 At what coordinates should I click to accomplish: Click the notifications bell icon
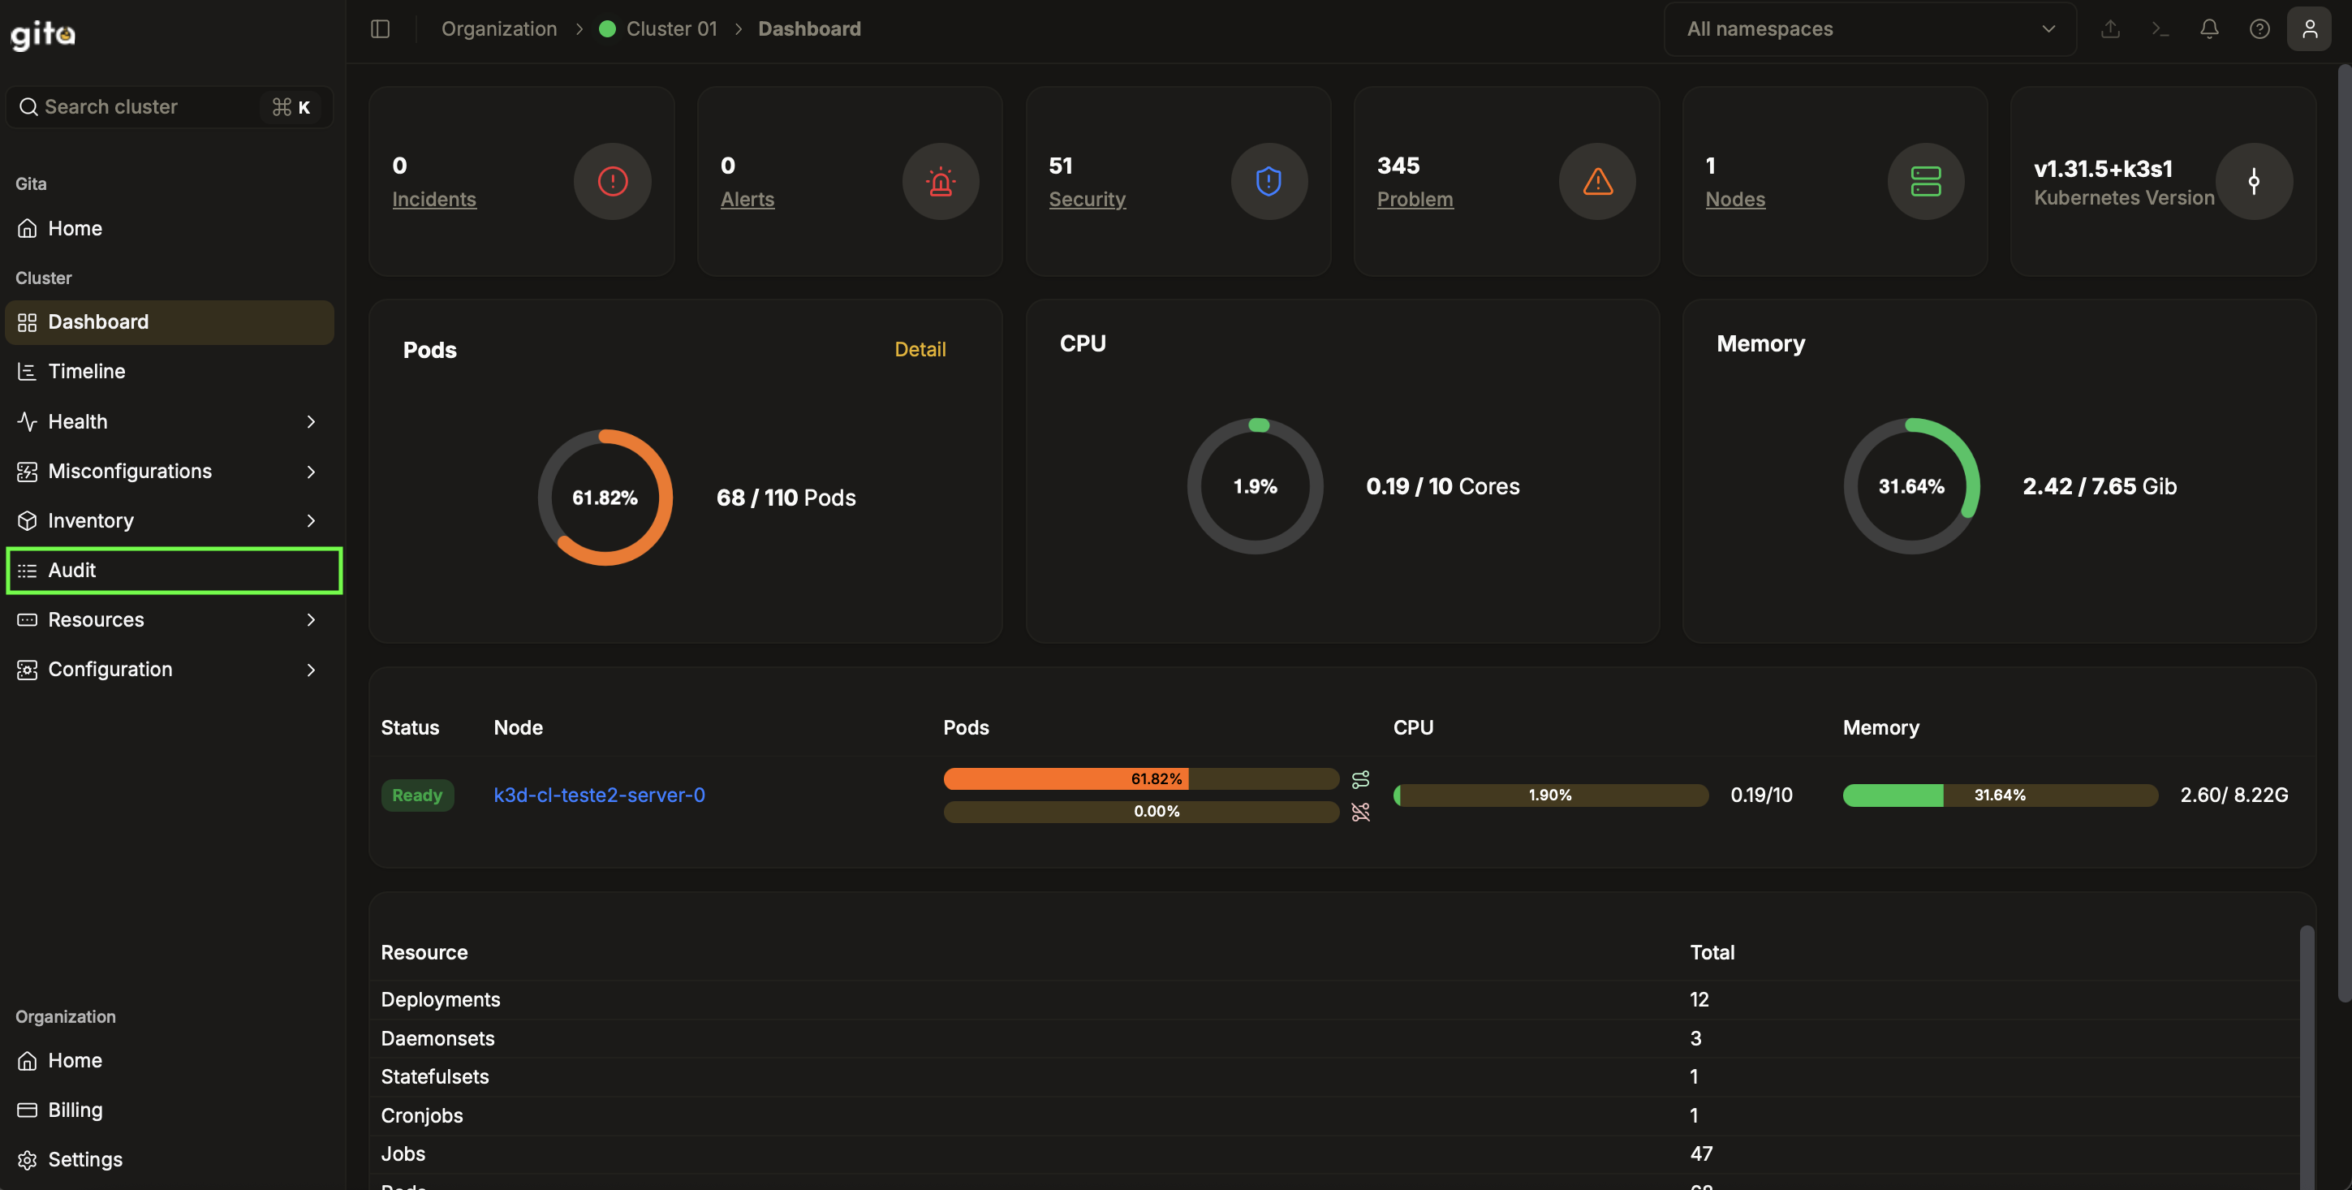(2208, 29)
